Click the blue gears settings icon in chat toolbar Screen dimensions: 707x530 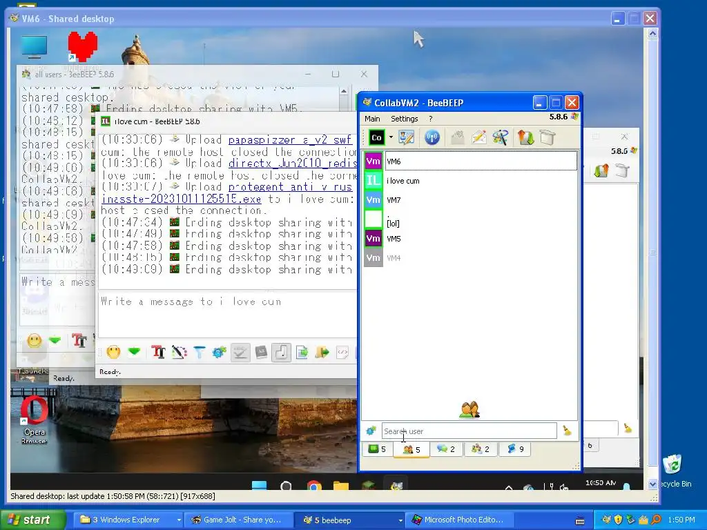(219, 352)
